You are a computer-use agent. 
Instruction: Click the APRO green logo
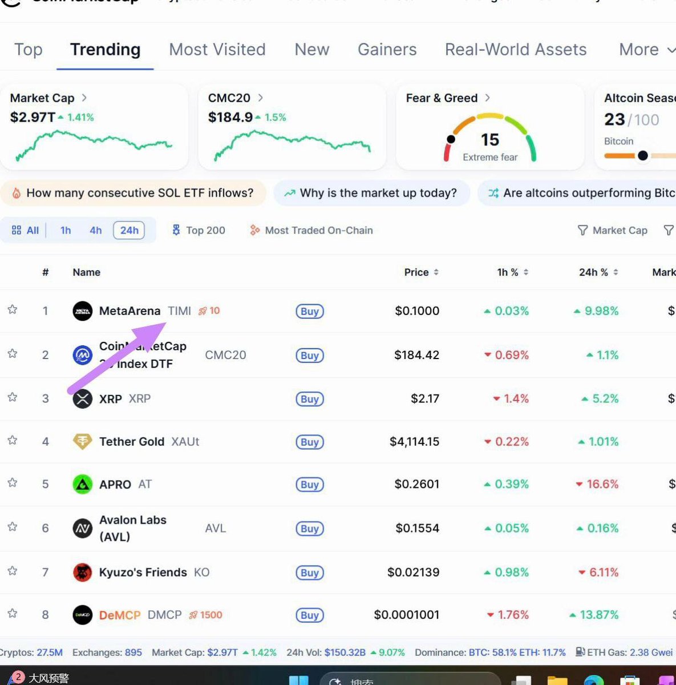point(83,484)
